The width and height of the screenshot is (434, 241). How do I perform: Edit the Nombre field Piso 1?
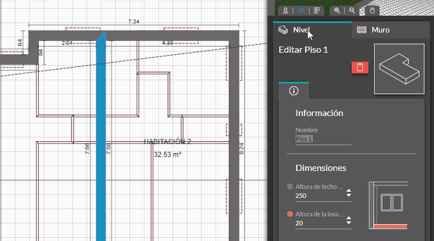[323, 139]
